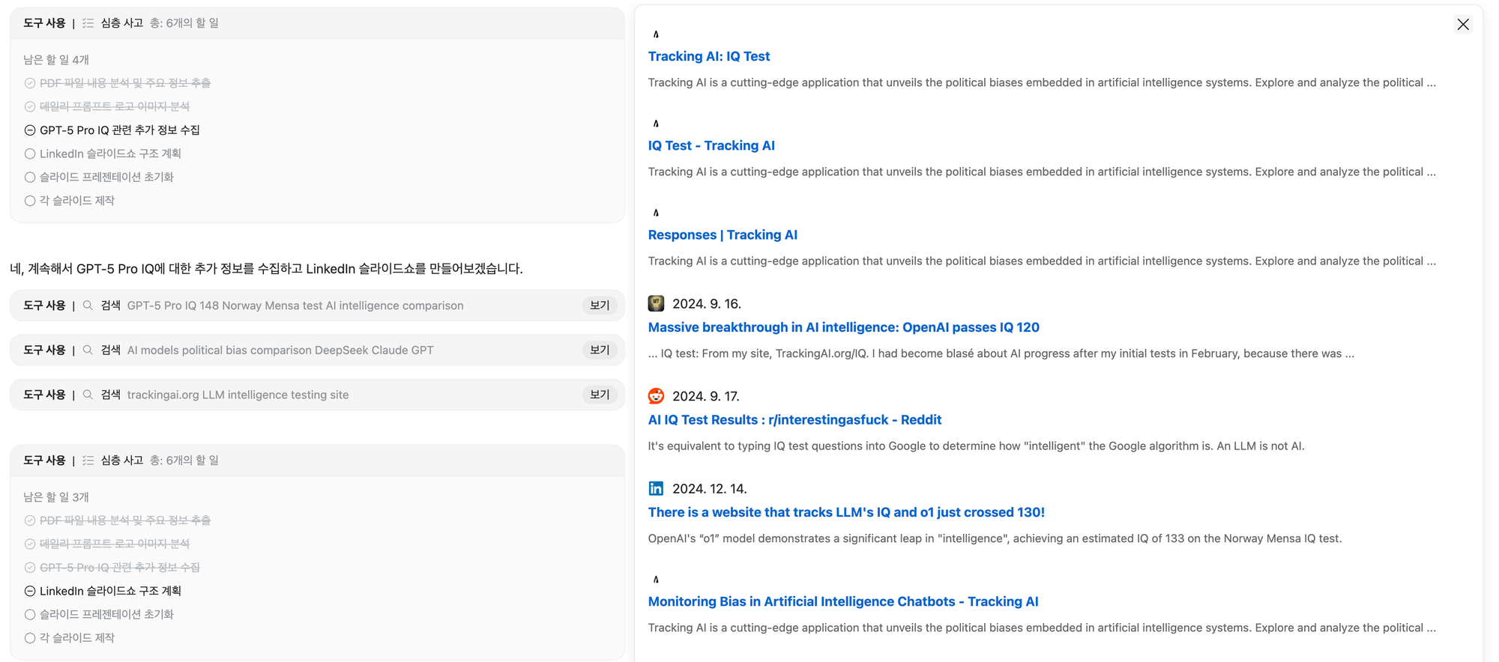Close the search results panel
The width and height of the screenshot is (1499, 662).
[x=1462, y=25]
